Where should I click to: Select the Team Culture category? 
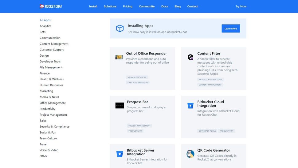coord(48,138)
